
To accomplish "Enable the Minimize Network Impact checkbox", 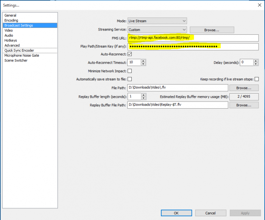I will 129,71.
